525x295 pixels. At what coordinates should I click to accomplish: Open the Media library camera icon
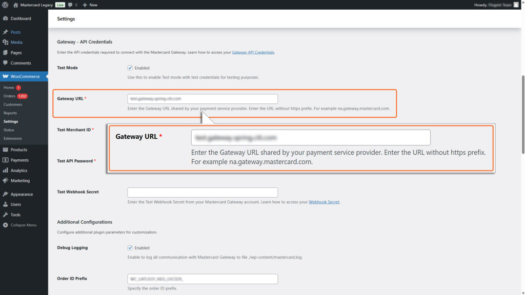tap(7, 41)
